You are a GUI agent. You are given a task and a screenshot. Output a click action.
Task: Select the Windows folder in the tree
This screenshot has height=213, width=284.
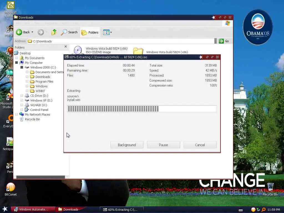point(42,86)
